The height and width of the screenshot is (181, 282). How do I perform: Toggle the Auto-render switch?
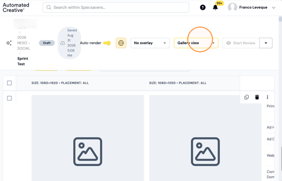pyautogui.click(x=107, y=43)
